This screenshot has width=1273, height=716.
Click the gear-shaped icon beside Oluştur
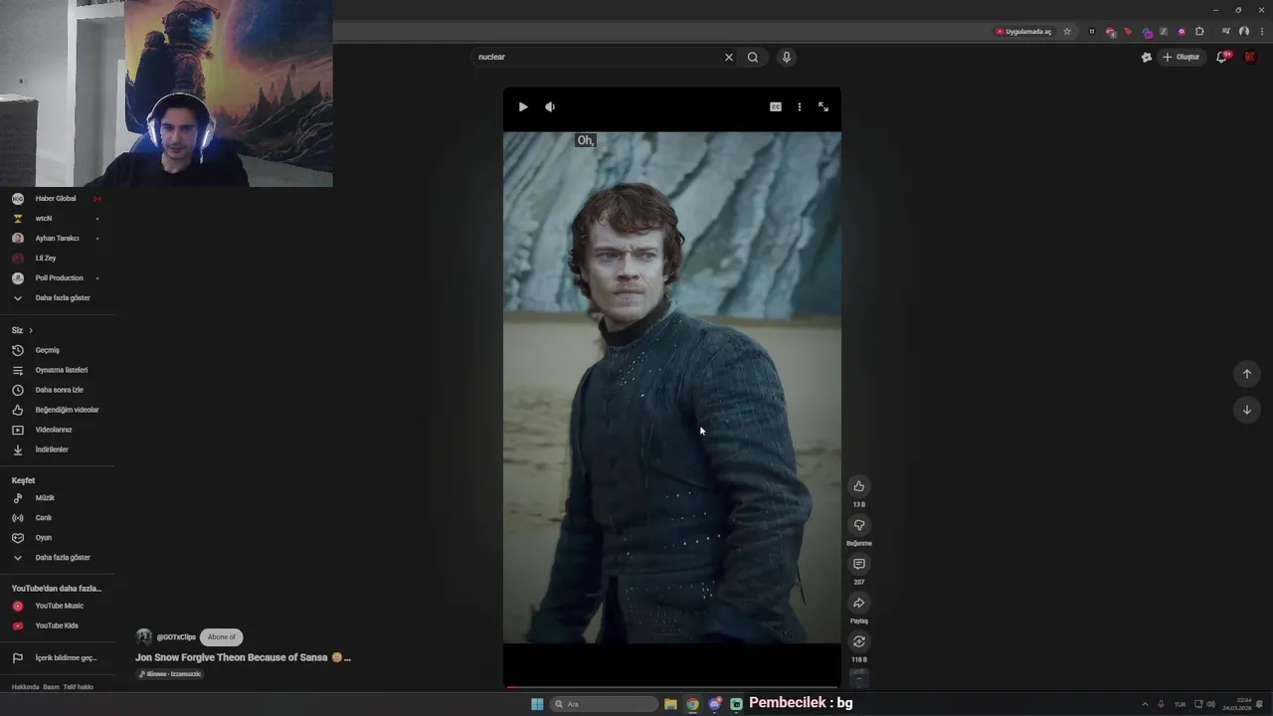[1146, 57]
